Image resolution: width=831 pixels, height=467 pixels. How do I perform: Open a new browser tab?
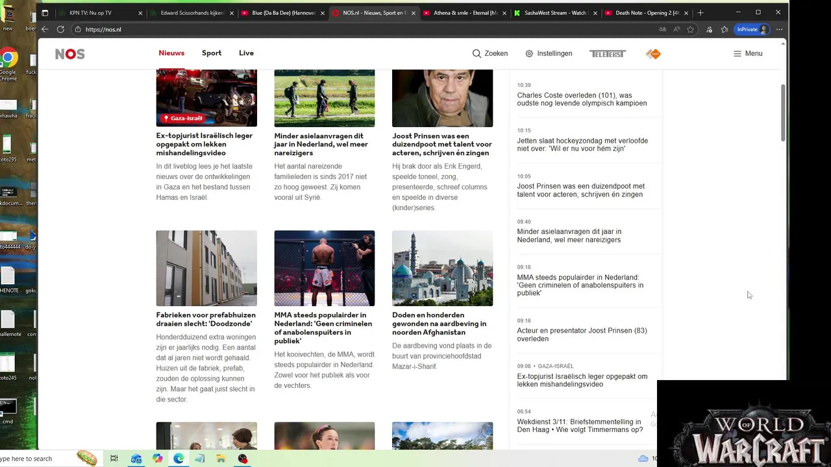point(700,13)
